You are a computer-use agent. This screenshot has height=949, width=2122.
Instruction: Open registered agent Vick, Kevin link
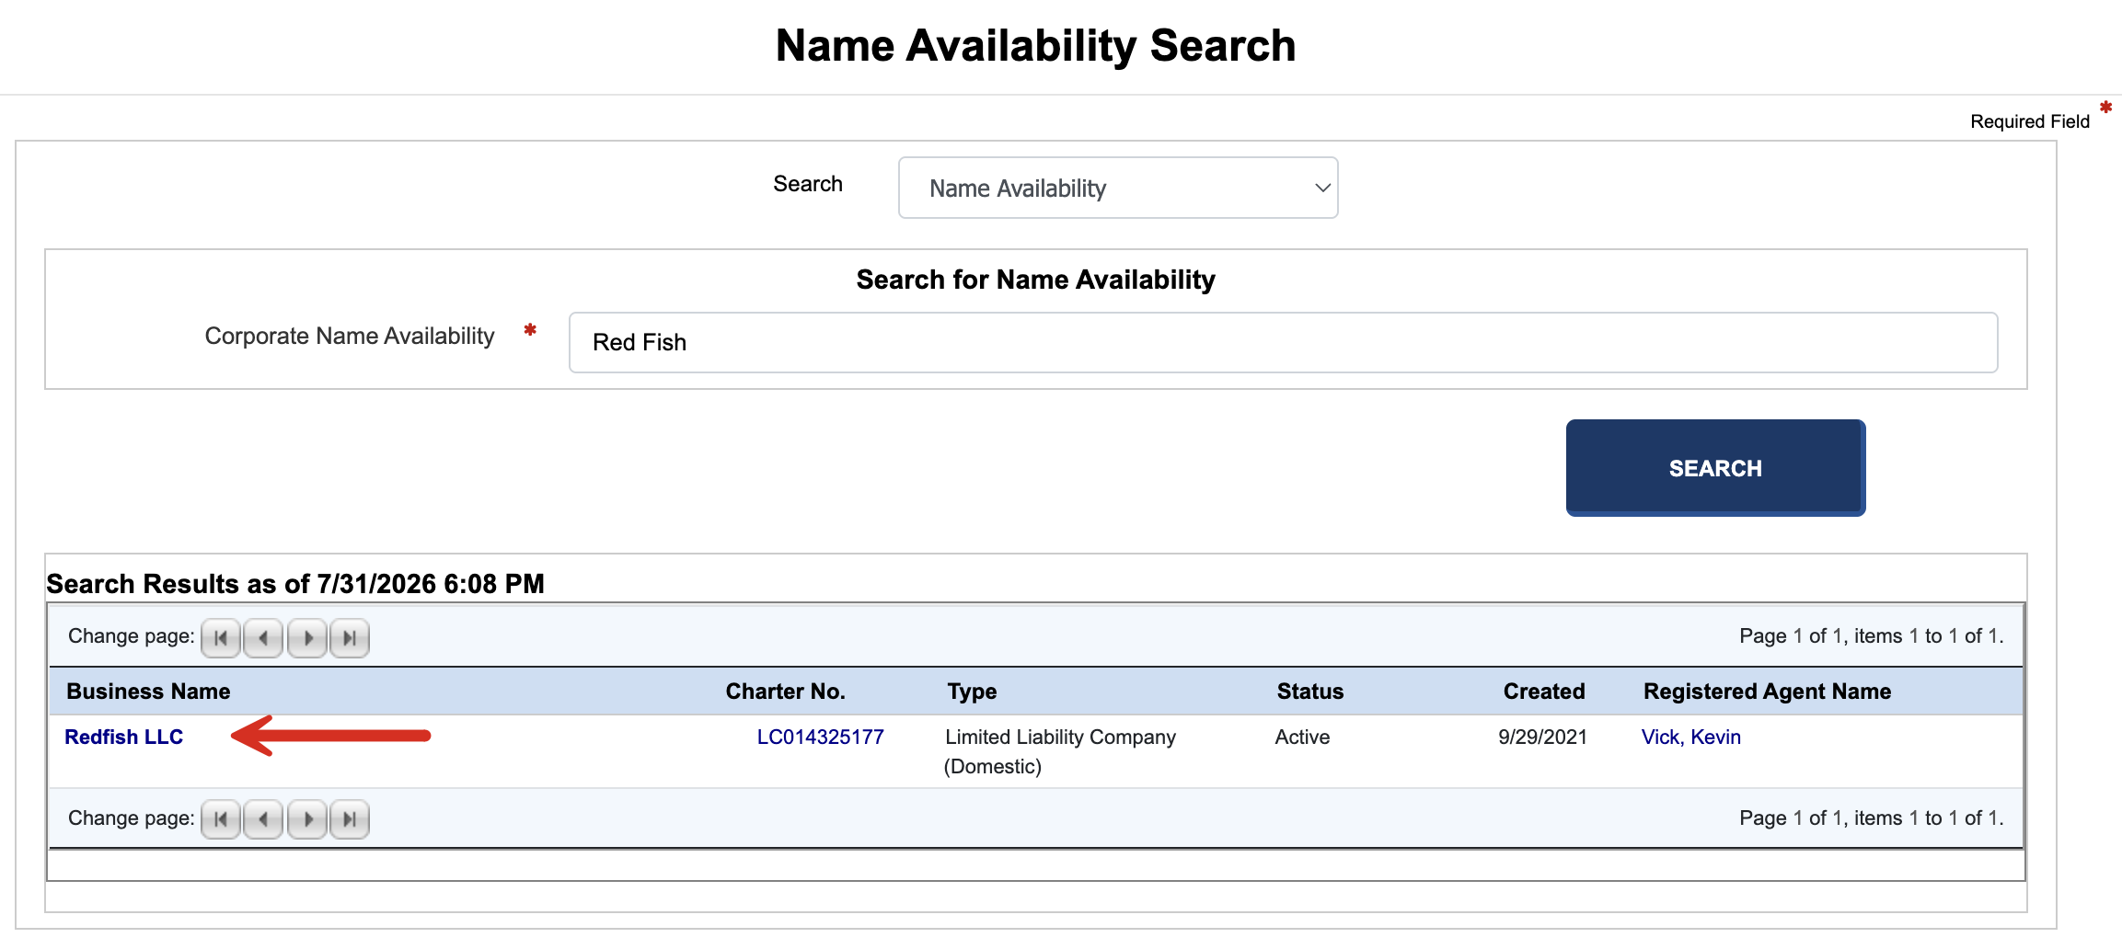[1690, 737]
